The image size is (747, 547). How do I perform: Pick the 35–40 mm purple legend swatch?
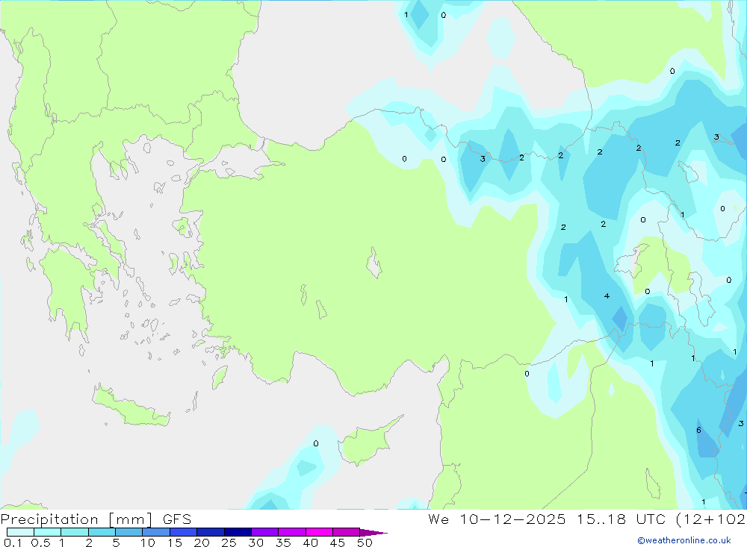(291, 532)
